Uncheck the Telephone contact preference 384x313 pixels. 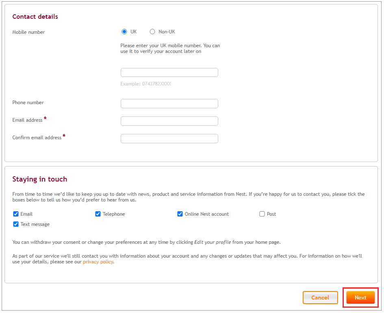point(98,214)
